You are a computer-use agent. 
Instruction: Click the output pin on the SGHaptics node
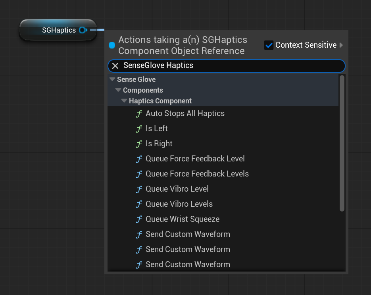pos(83,30)
